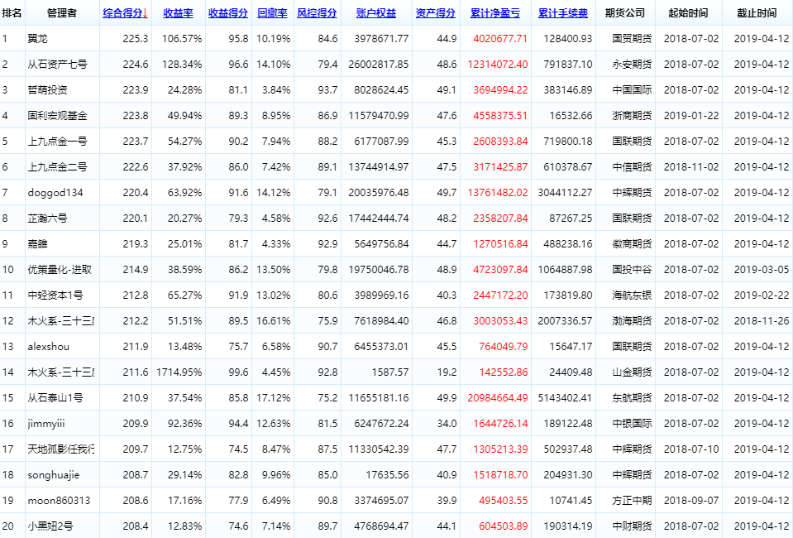Screen dimensions: 793x538
Task: Select manager 固利宏观基金
Action: (58, 115)
